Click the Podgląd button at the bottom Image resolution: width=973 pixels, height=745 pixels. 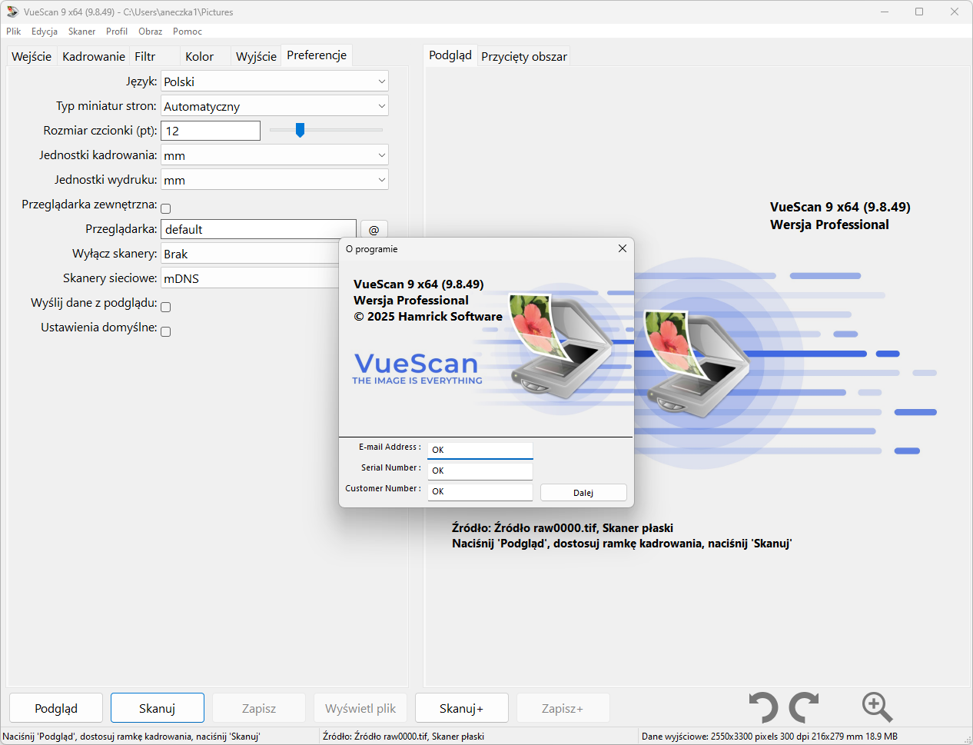click(56, 708)
